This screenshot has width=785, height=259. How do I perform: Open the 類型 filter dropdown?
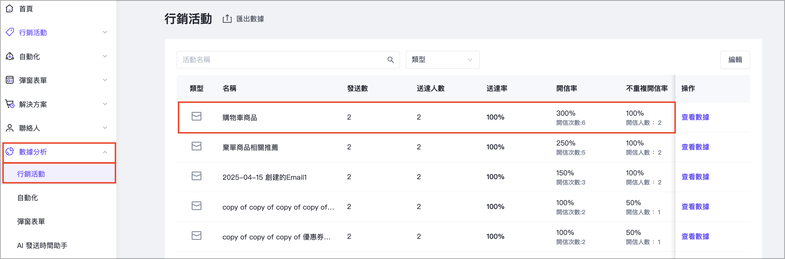point(442,60)
